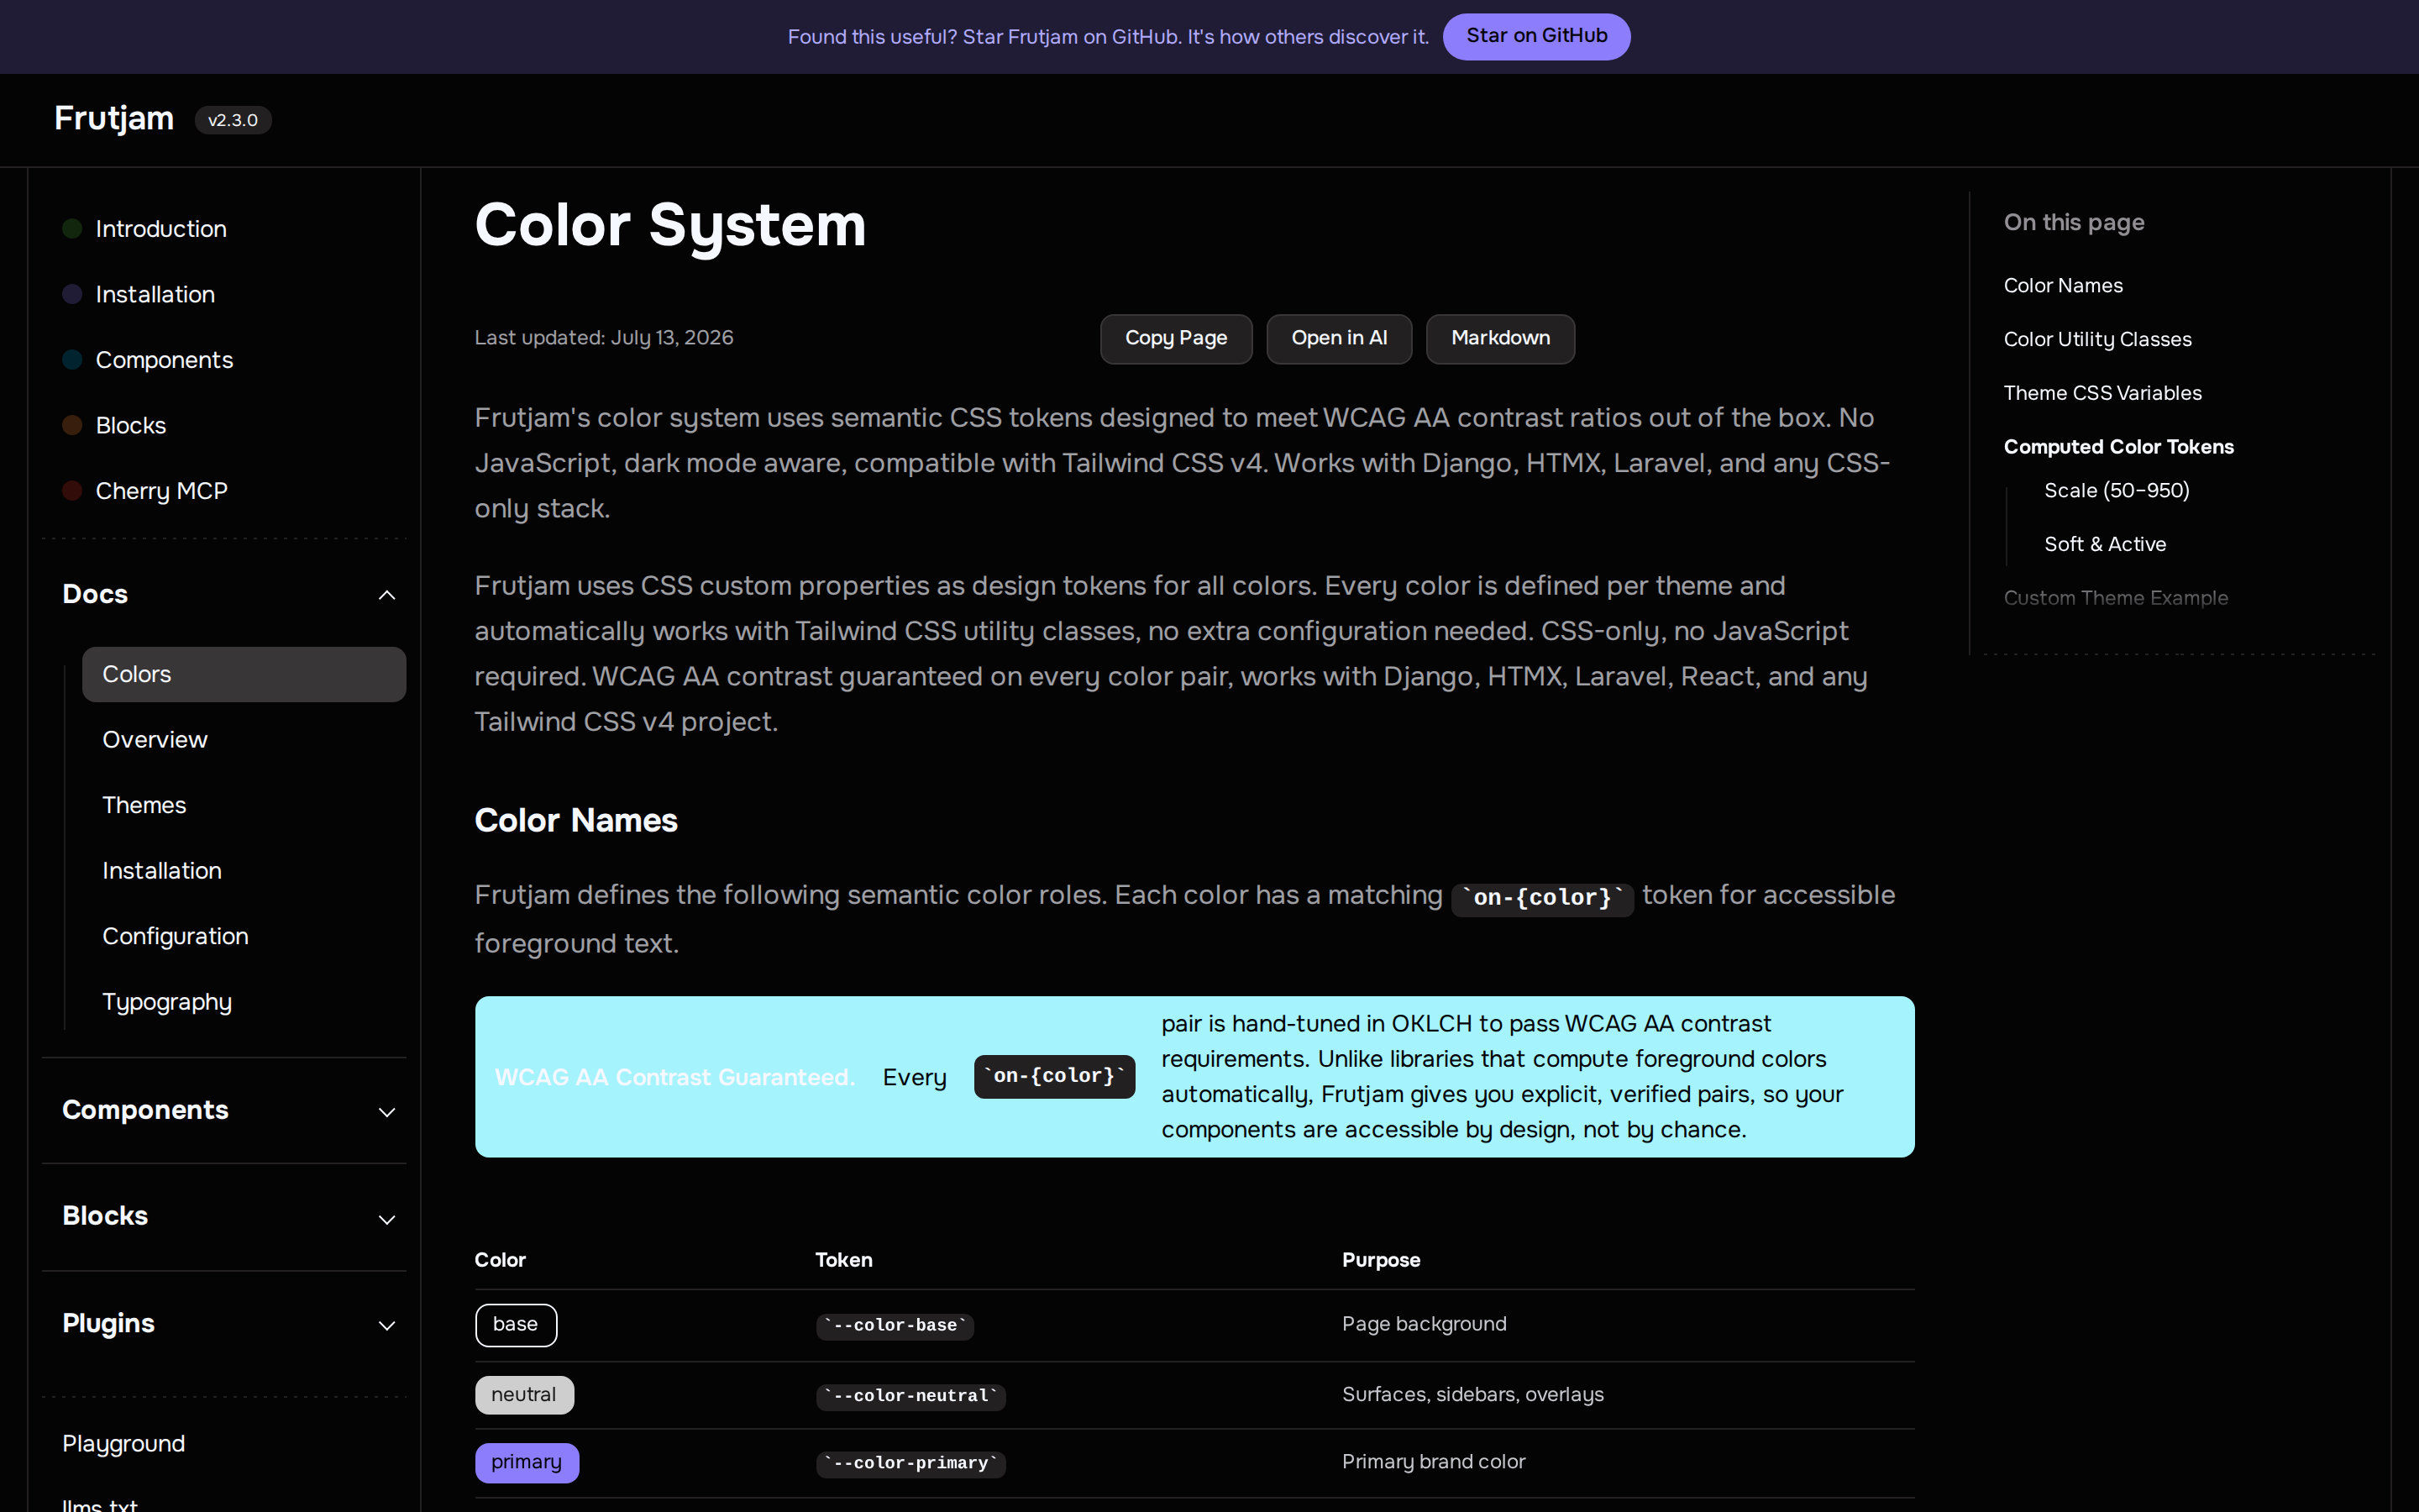2419x1512 pixels.
Task: Click the purple dot beside Installation
Action: coord(72,294)
